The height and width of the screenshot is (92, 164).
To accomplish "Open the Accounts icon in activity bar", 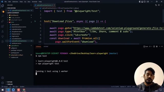I will coord(3,78).
